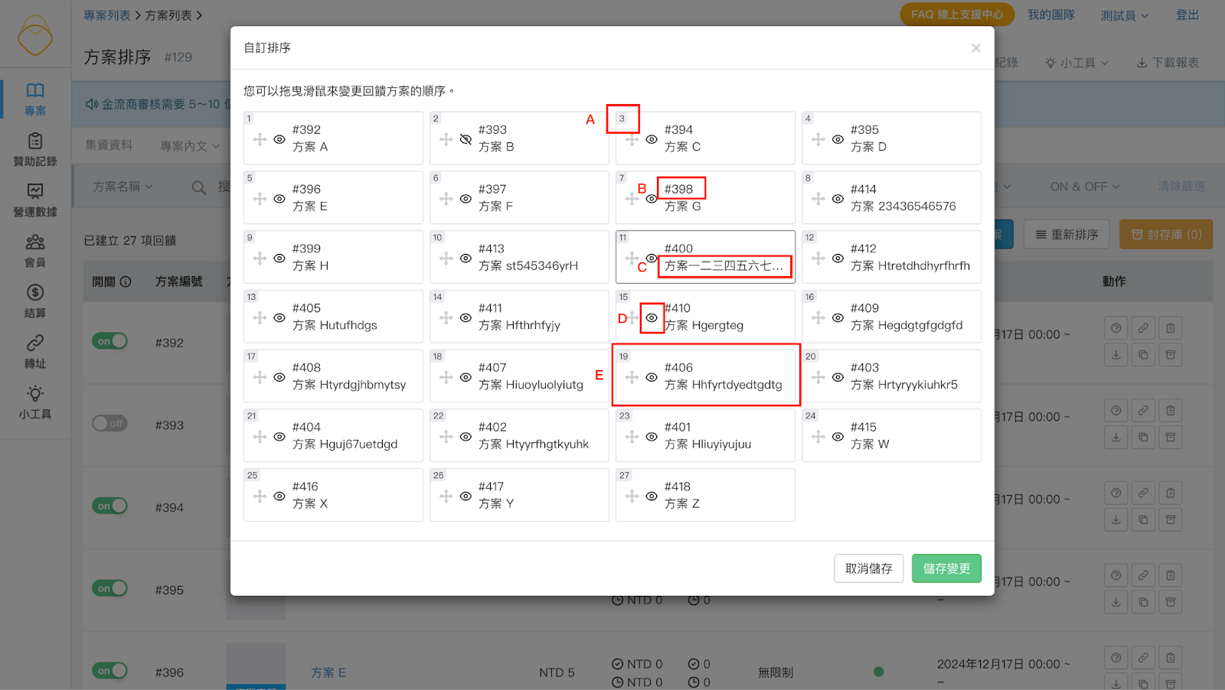
Task: Switch to the 集資資料 tab
Action: (x=109, y=145)
